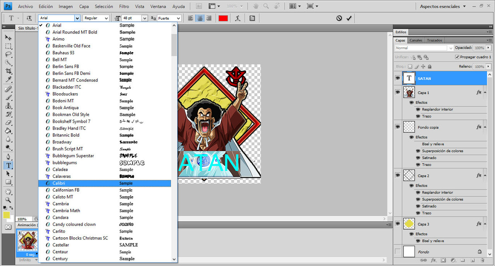The width and height of the screenshot is (495, 266).
Task: Switch to the Trazados tab
Action: pyautogui.click(x=434, y=40)
